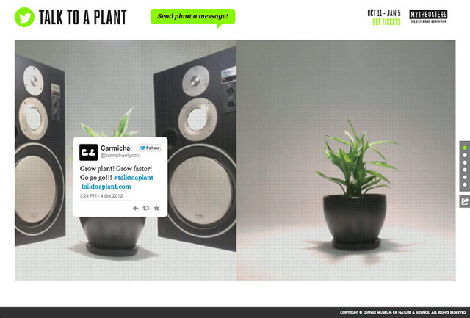
Task: Select the third navigation dot
Action: pyautogui.click(x=465, y=162)
